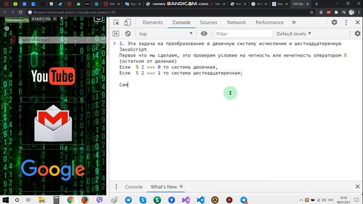Expand the dropdown arrow on speed dial page
363x204 pixels.
coord(98,19)
